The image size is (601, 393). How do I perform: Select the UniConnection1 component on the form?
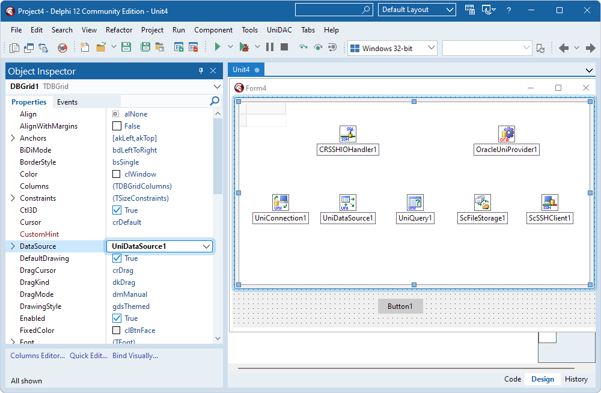tap(281, 203)
